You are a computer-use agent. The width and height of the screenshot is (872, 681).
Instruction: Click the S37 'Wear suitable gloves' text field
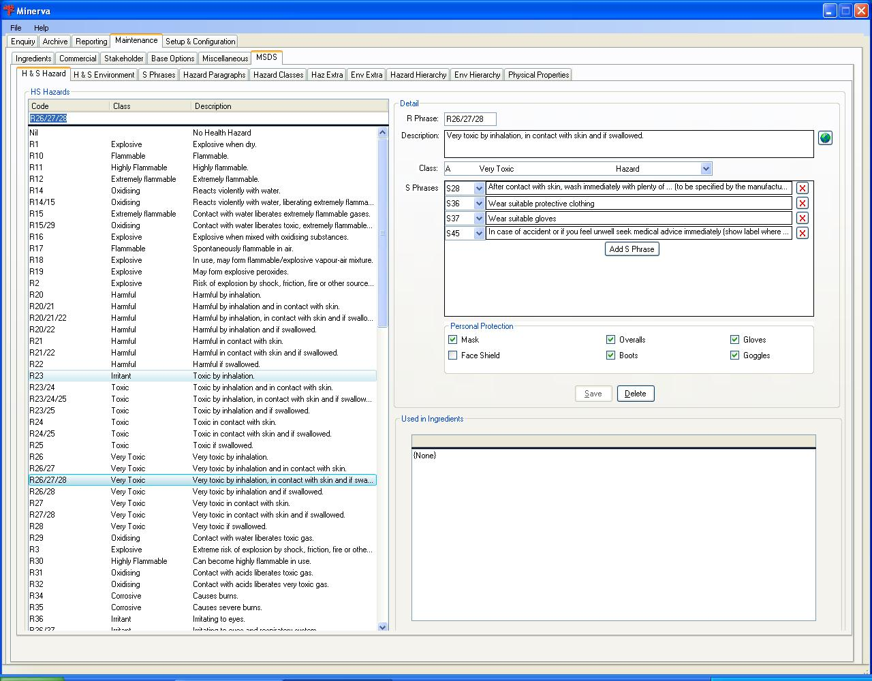click(639, 218)
